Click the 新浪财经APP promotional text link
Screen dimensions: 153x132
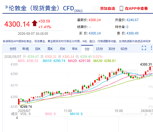pyautogui.click(x=77, y=41)
